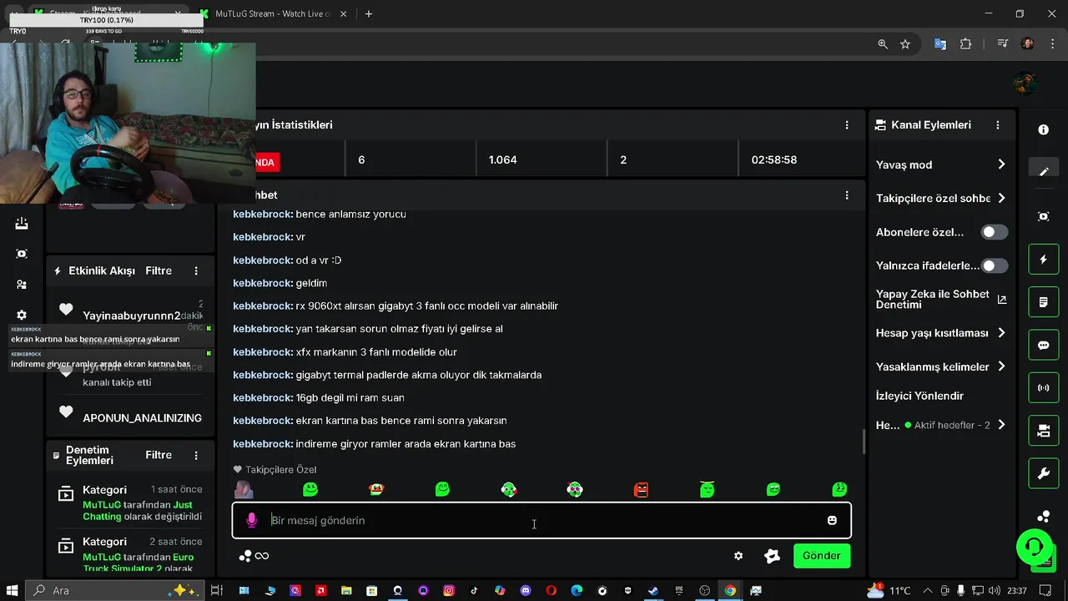
Task: Open Chrome extensions puzzle icon
Action: tap(966, 44)
